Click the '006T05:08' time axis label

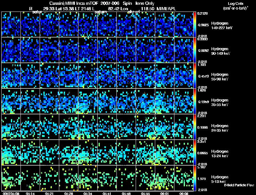(11, 194)
